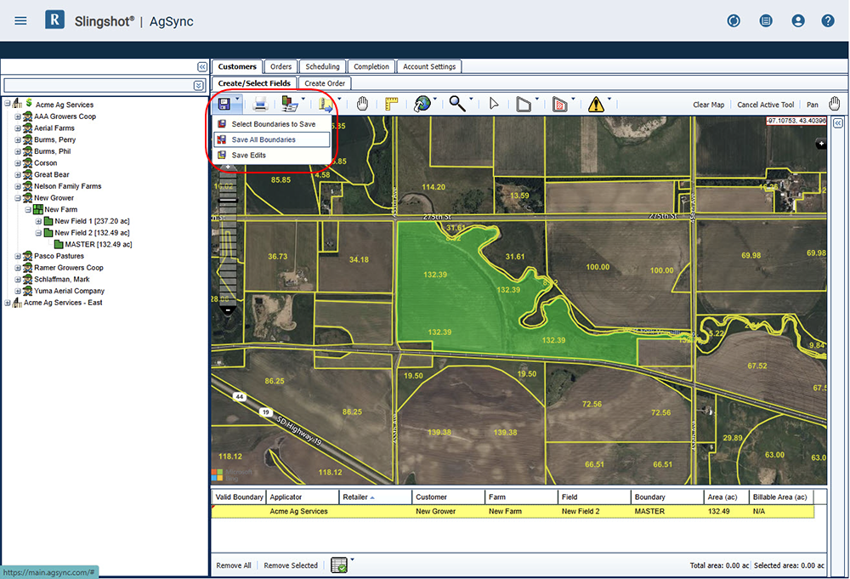This screenshot has height=579, width=850.
Task: Open the dropdown arrow beside the warning icon
Action: tap(609, 99)
